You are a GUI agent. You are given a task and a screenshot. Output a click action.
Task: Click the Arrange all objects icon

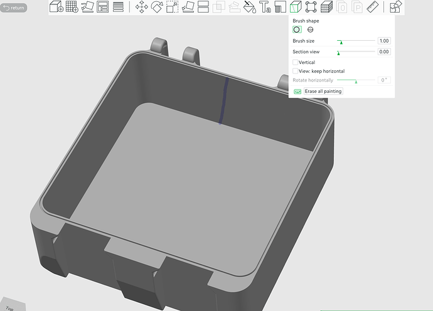pyautogui.click(x=103, y=7)
